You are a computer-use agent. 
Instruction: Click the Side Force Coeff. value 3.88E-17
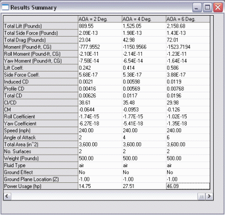click(x=188, y=75)
